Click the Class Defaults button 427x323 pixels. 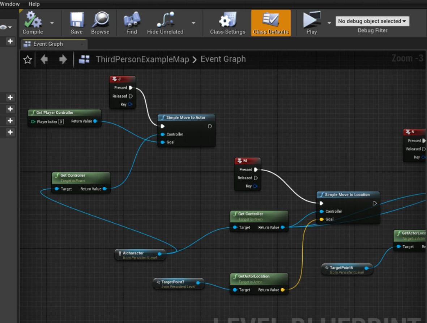(271, 23)
